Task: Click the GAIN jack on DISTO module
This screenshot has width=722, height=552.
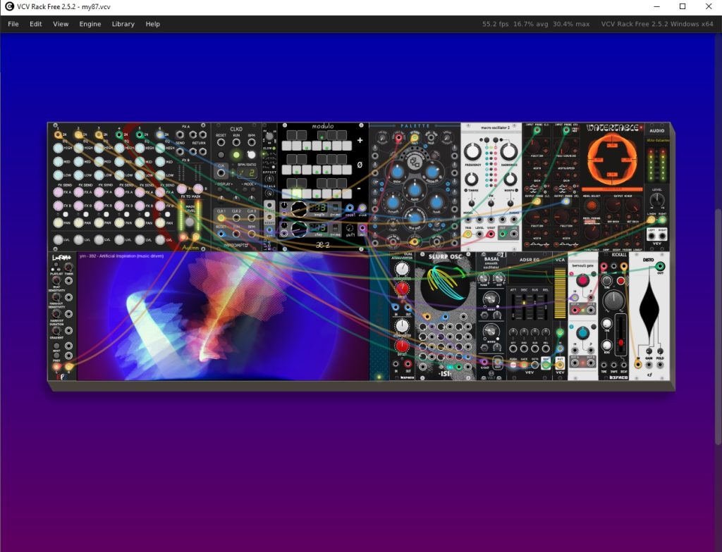Action: pyautogui.click(x=649, y=365)
